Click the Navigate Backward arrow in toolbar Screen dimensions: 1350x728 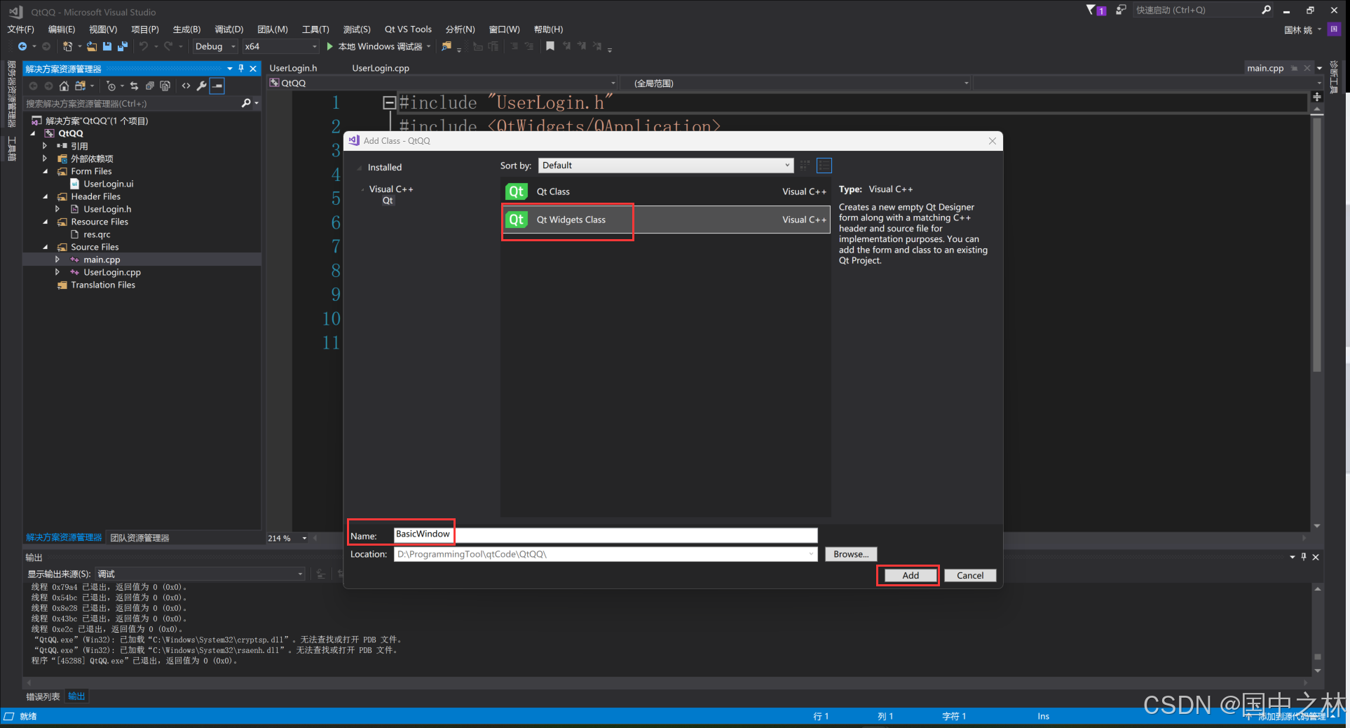click(x=22, y=46)
